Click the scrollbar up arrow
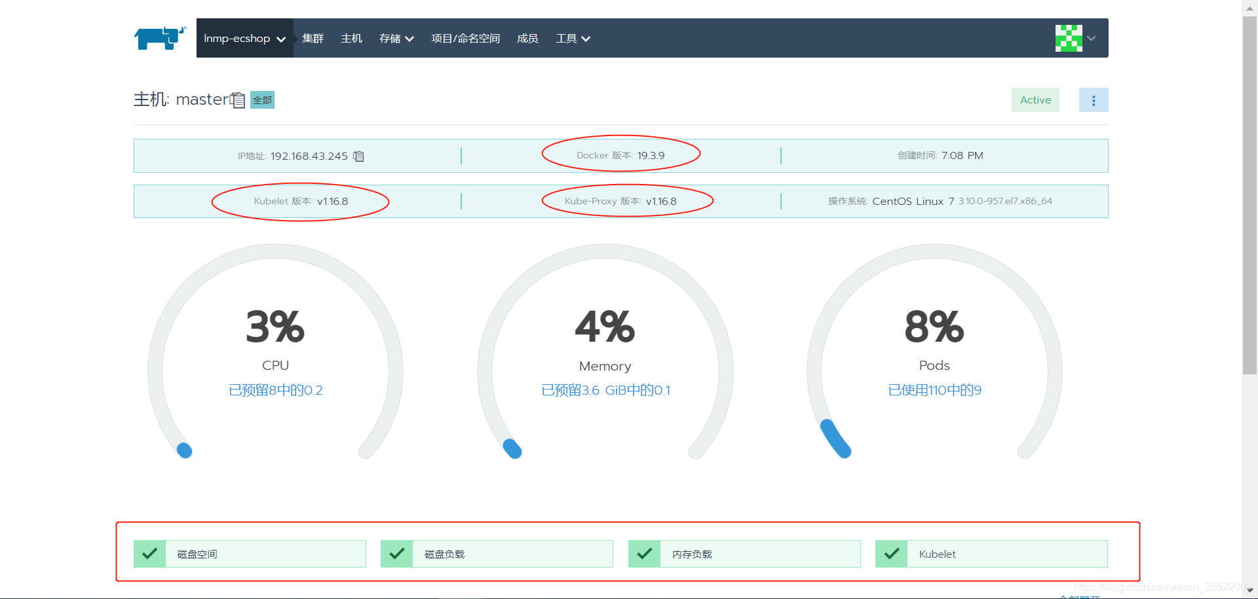This screenshot has width=1258, height=599. [x=1249, y=7]
